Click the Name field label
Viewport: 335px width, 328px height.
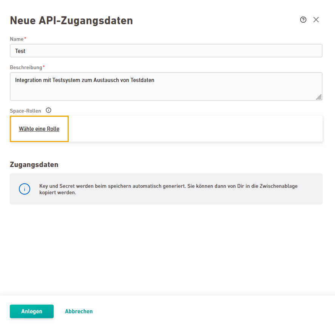point(17,39)
